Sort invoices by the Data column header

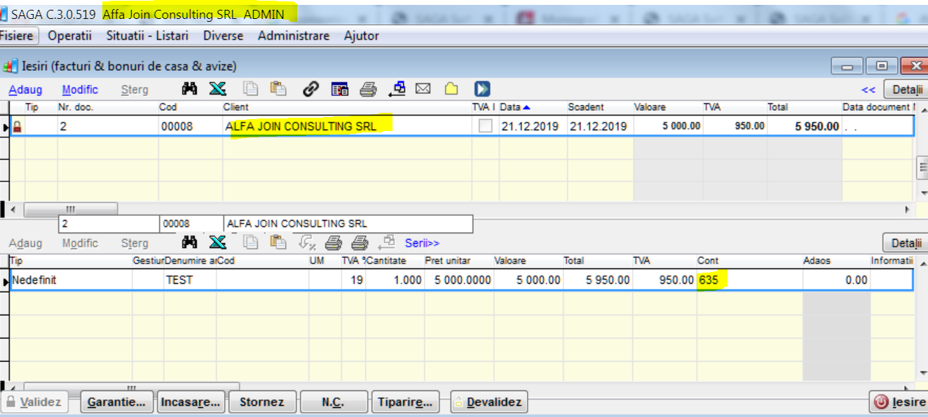(532, 107)
